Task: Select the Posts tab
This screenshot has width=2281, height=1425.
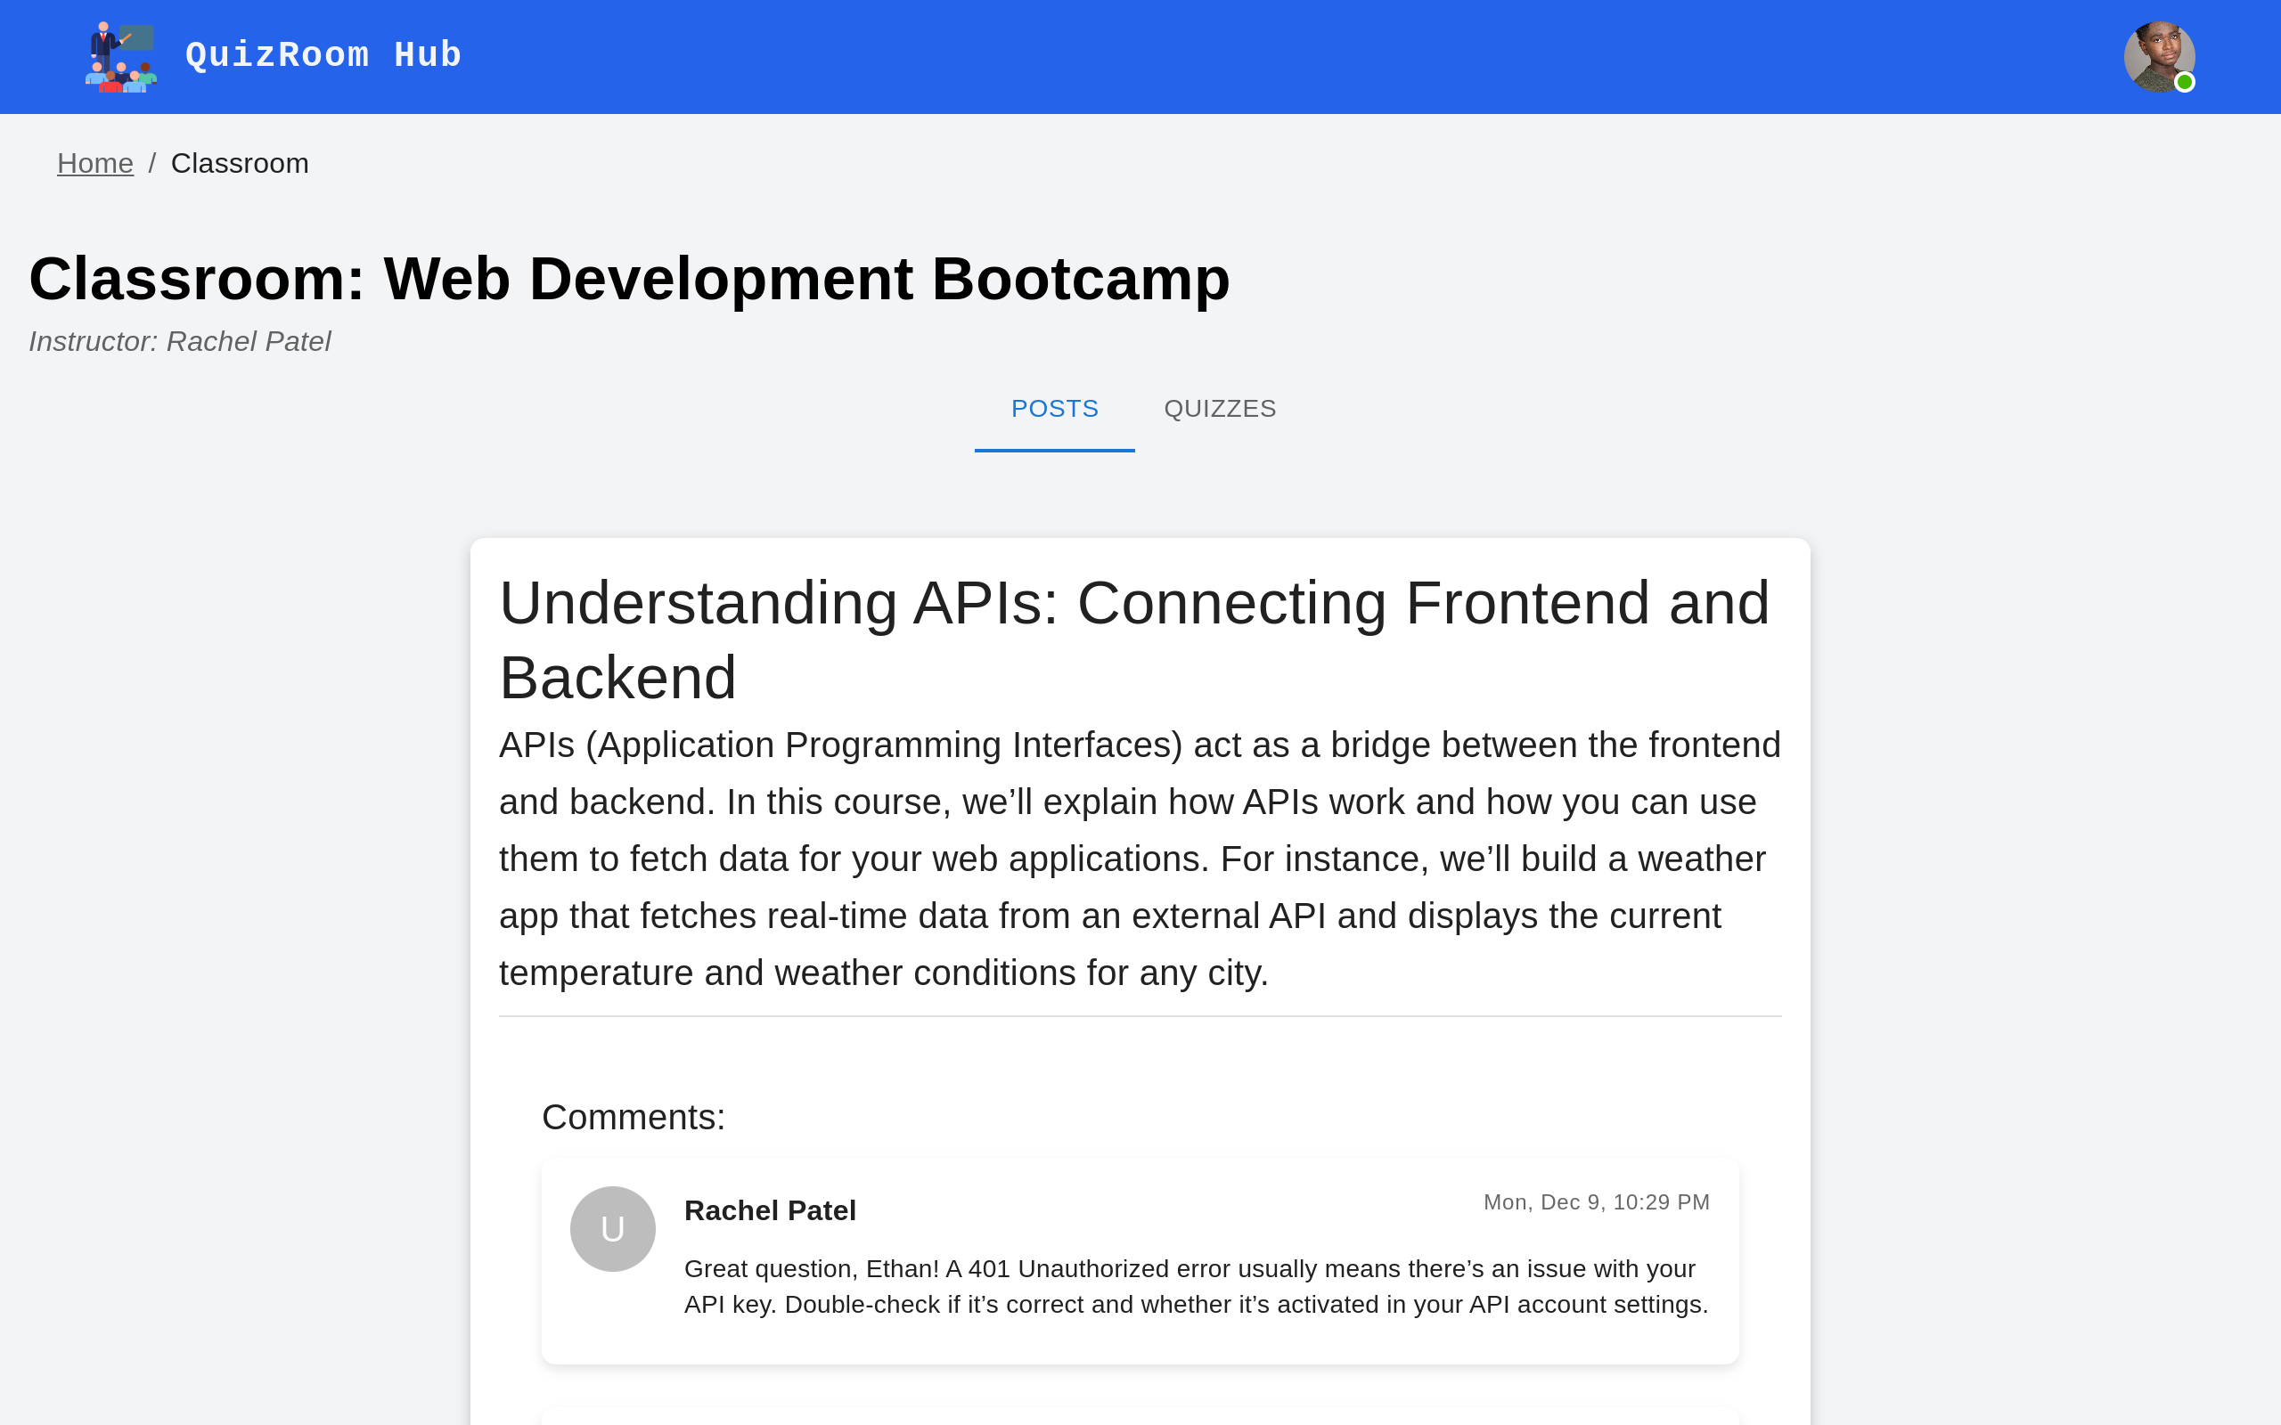Action: tap(1054, 408)
